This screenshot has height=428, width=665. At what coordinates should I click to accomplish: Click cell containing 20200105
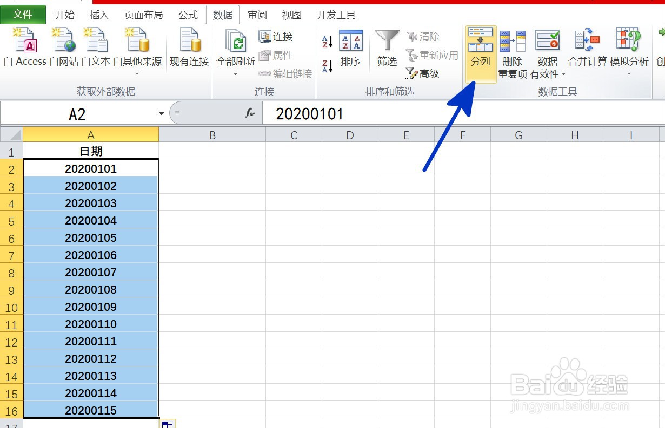[x=91, y=237]
